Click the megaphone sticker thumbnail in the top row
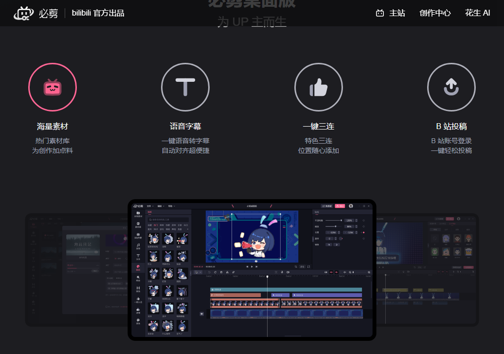The image size is (504, 354). pos(182,239)
